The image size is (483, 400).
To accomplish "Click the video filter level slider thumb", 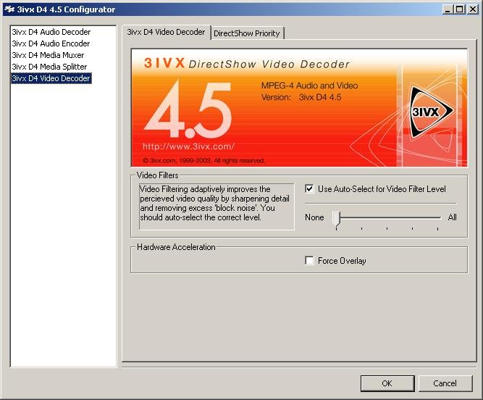I will coord(337,218).
